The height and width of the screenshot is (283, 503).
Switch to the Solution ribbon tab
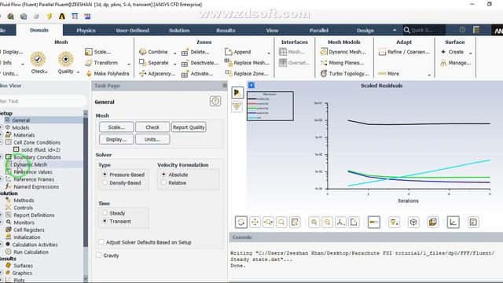(x=179, y=30)
